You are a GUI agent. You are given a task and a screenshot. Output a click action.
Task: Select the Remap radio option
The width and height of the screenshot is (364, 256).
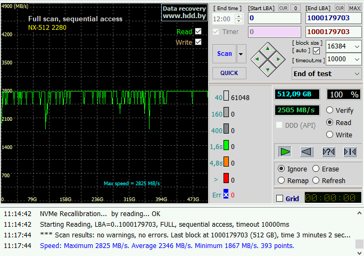(x=282, y=180)
